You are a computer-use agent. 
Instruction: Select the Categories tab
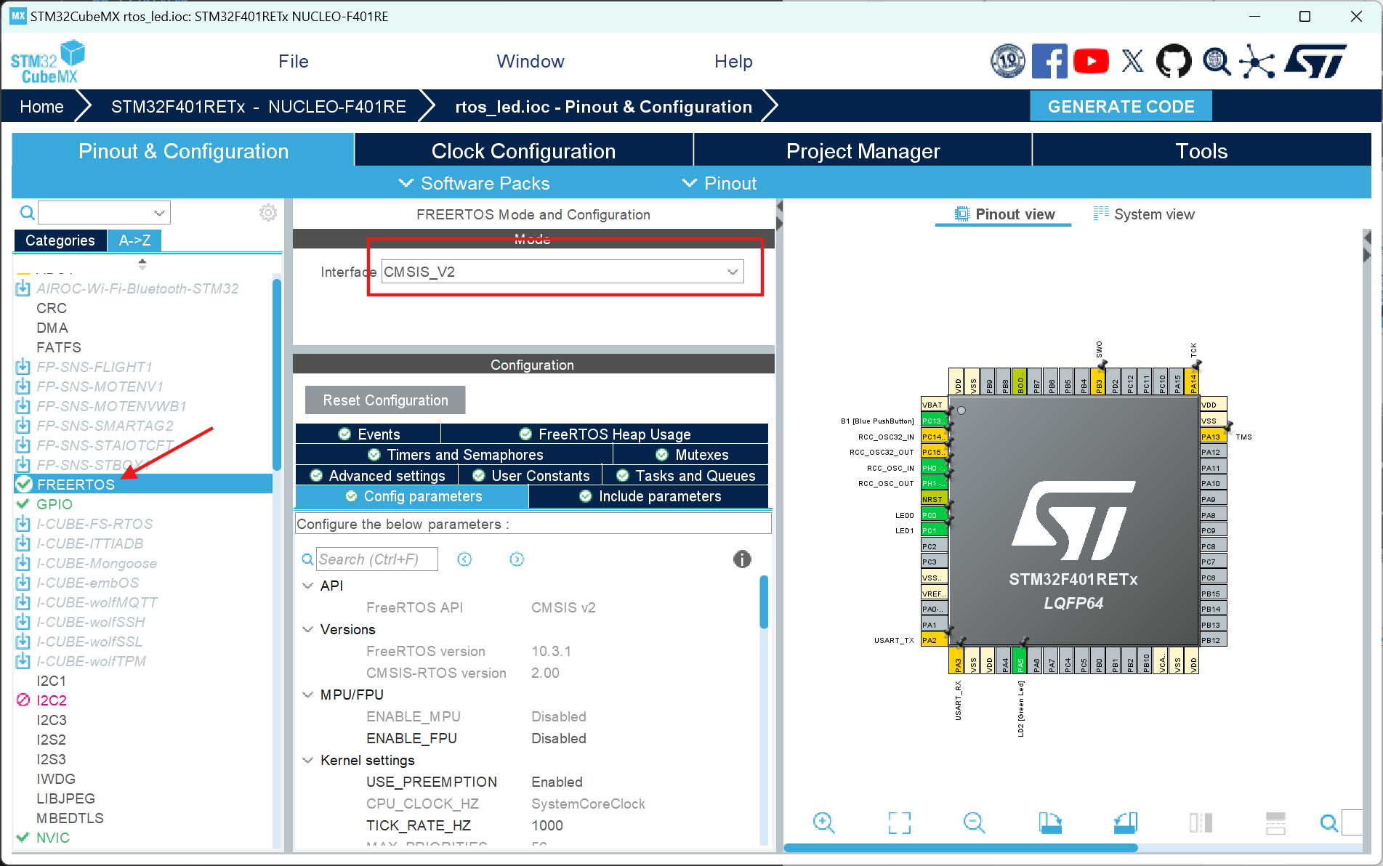(x=60, y=240)
